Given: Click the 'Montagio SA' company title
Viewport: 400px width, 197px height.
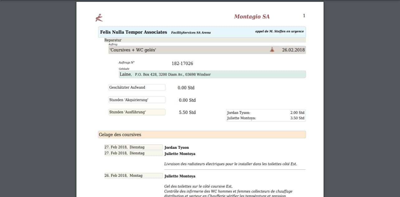Looking at the screenshot, I should pyautogui.click(x=252, y=17).
